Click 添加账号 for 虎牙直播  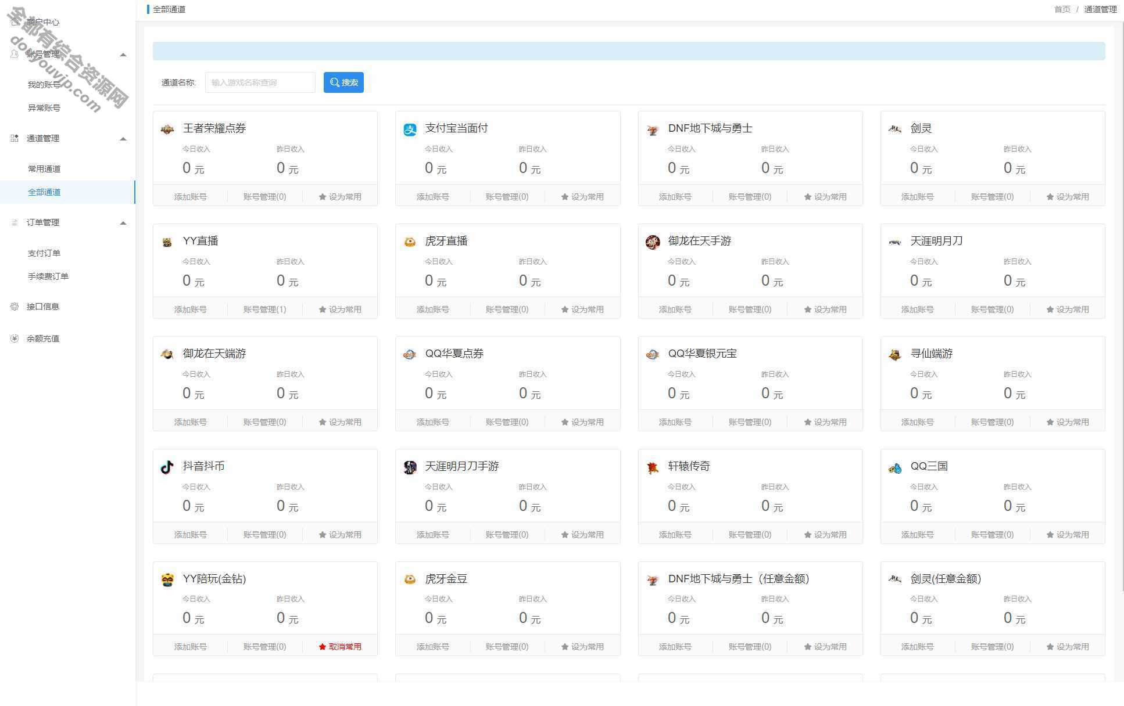click(433, 309)
